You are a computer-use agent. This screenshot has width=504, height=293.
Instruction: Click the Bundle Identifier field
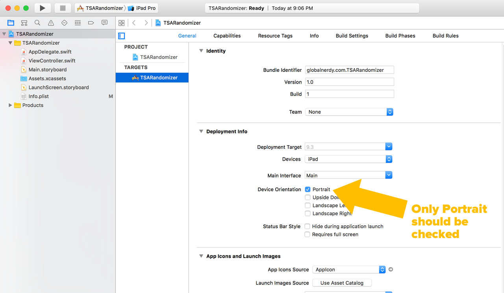click(350, 70)
